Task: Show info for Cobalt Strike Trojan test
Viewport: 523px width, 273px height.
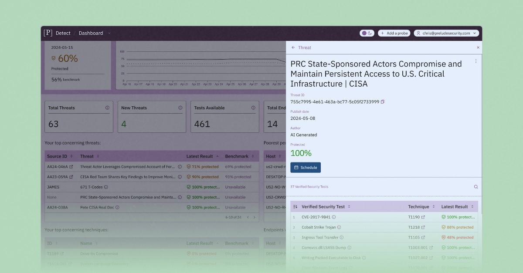Action: tap(339, 227)
